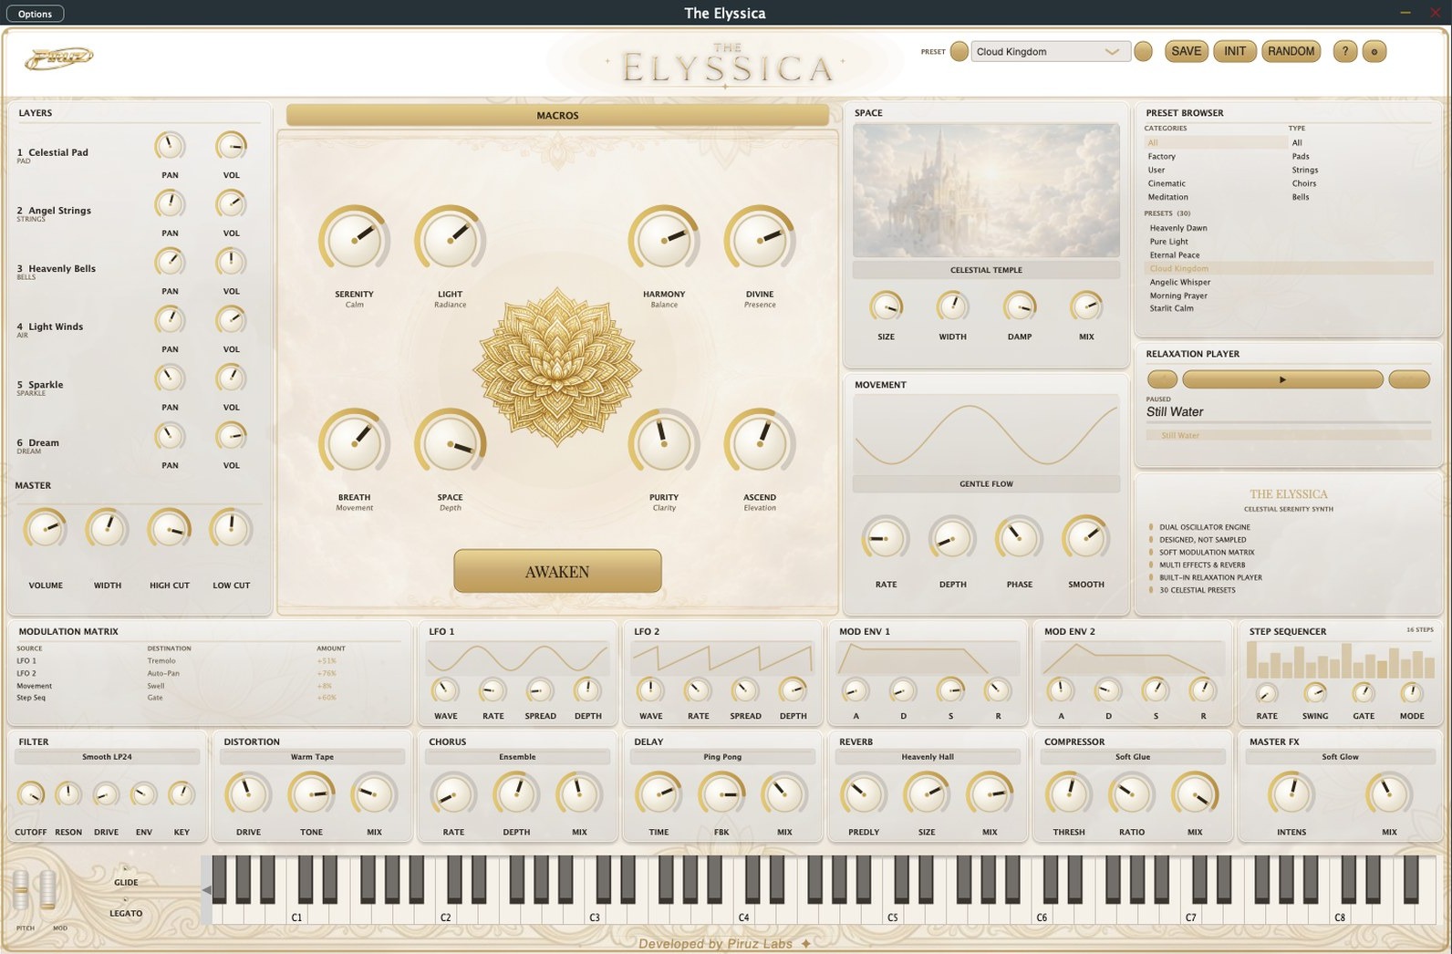Adjust the Divine Presence macro knob
The image size is (1452, 954).
click(760, 241)
